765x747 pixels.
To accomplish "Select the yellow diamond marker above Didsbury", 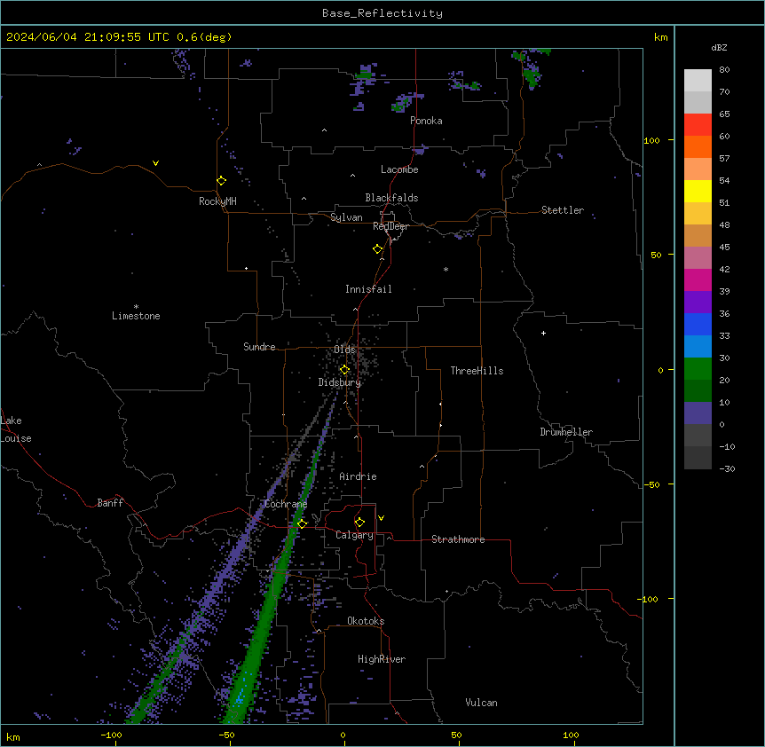I will [344, 370].
